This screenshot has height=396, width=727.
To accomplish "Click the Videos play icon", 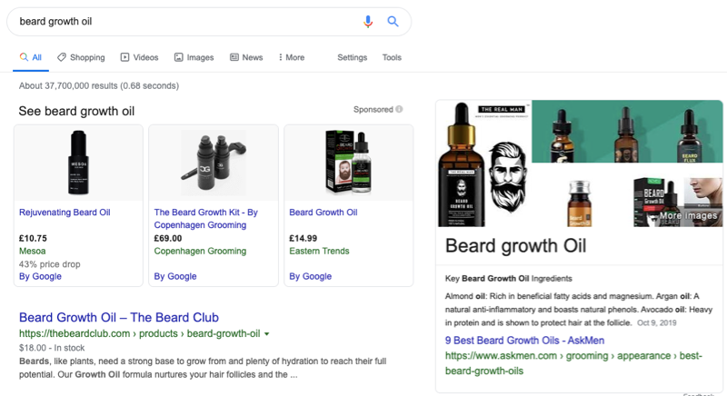I will coord(124,57).
